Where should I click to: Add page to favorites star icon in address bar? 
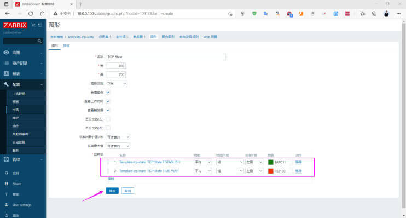point(230,14)
